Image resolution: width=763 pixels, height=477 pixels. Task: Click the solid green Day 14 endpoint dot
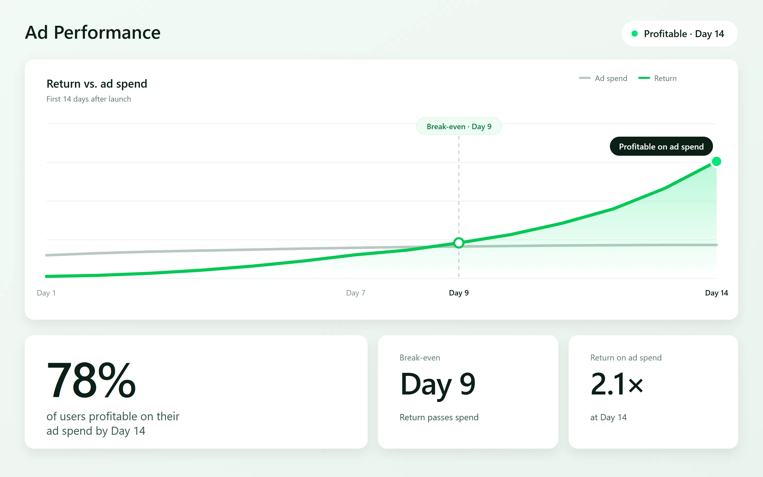click(716, 161)
